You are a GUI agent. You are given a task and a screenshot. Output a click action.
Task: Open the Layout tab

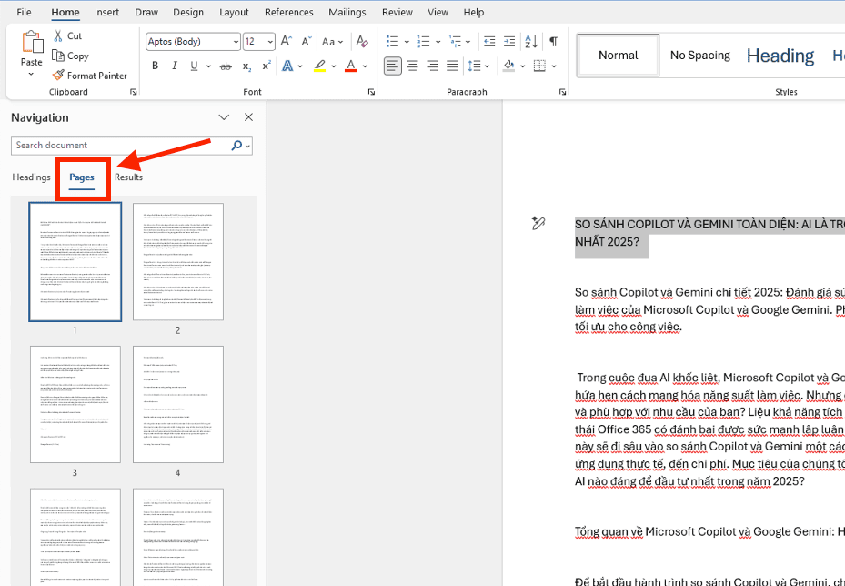(x=234, y=13)
